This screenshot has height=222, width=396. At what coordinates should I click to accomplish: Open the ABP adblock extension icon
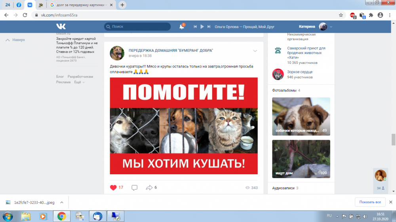tap(353, 15)
